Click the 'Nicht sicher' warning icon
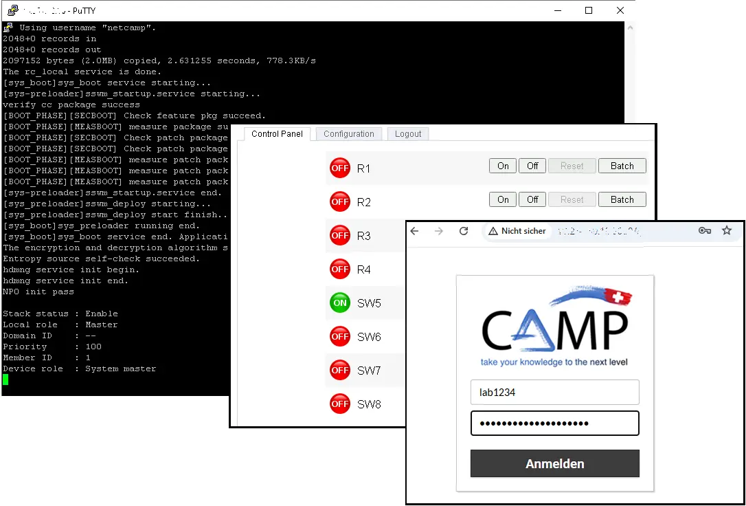The width and height of the screenshot is (746, 506). (x=494, y=231)
